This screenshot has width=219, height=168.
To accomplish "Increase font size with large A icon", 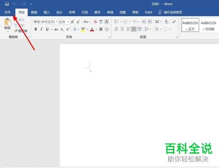I will click(72, 22).
